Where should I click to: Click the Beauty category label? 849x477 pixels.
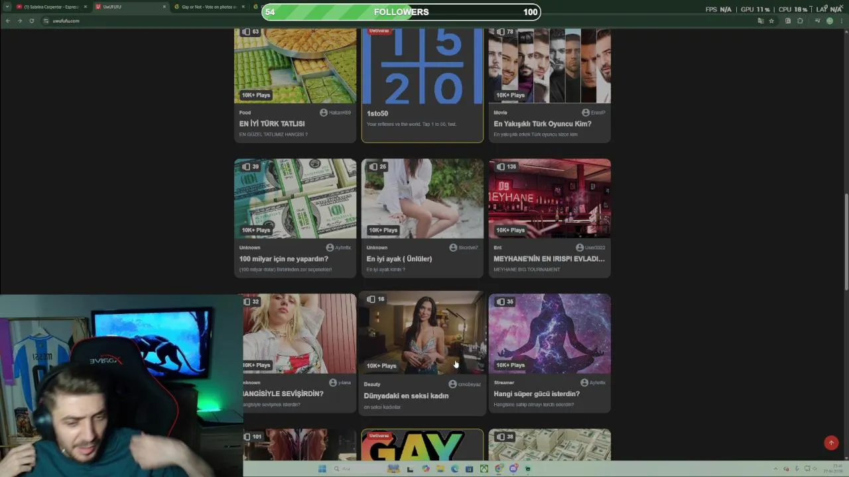[372, 384]
